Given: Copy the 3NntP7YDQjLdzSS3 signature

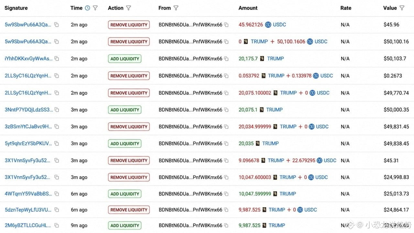Looking at the screenshot, I should click(x=57, y=110).
